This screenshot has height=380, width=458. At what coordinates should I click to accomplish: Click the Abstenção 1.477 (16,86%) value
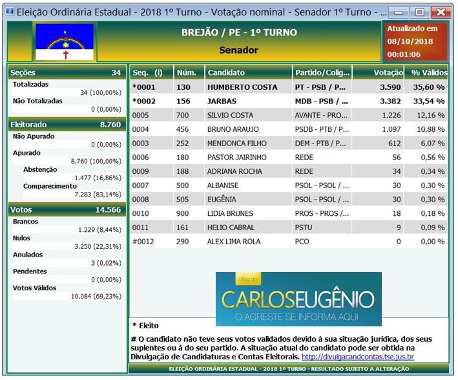pos(98,178)
